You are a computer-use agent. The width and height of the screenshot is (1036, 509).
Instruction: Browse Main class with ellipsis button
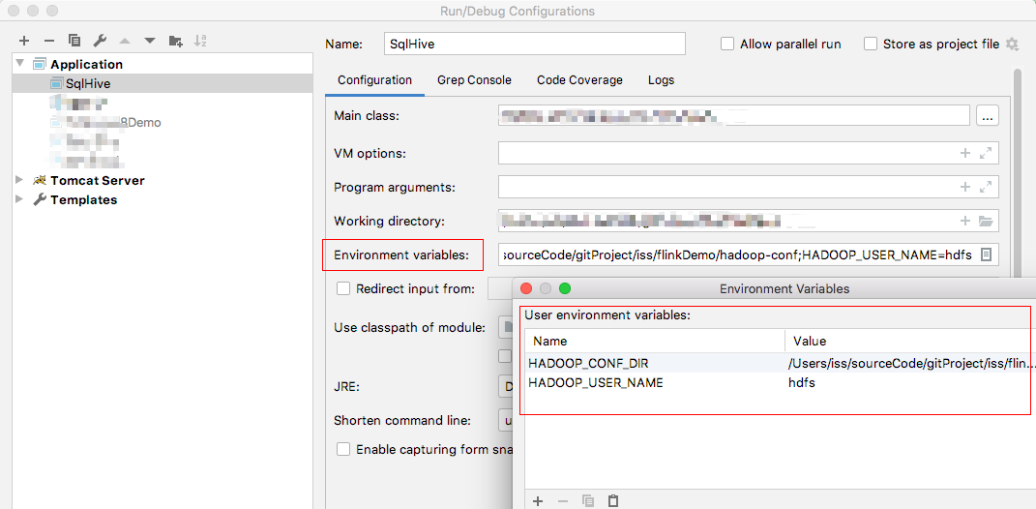[x=987, y=115]
